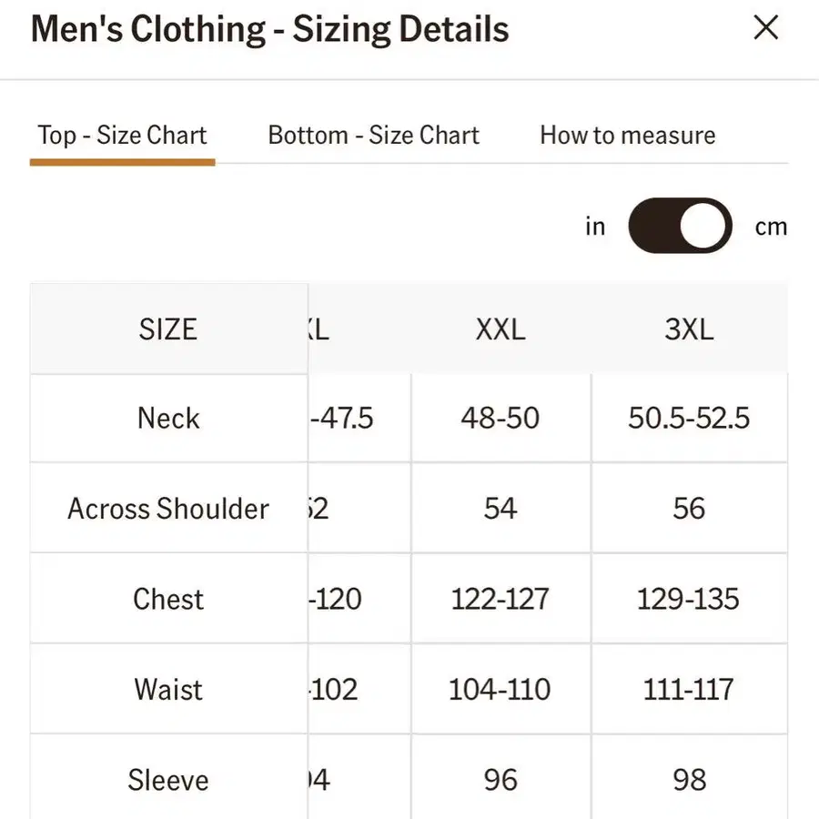Image resolution: width=819 pixels, height=819 pixels.
Task: Click the Across Shoulder row label
Action: [168, 508]
